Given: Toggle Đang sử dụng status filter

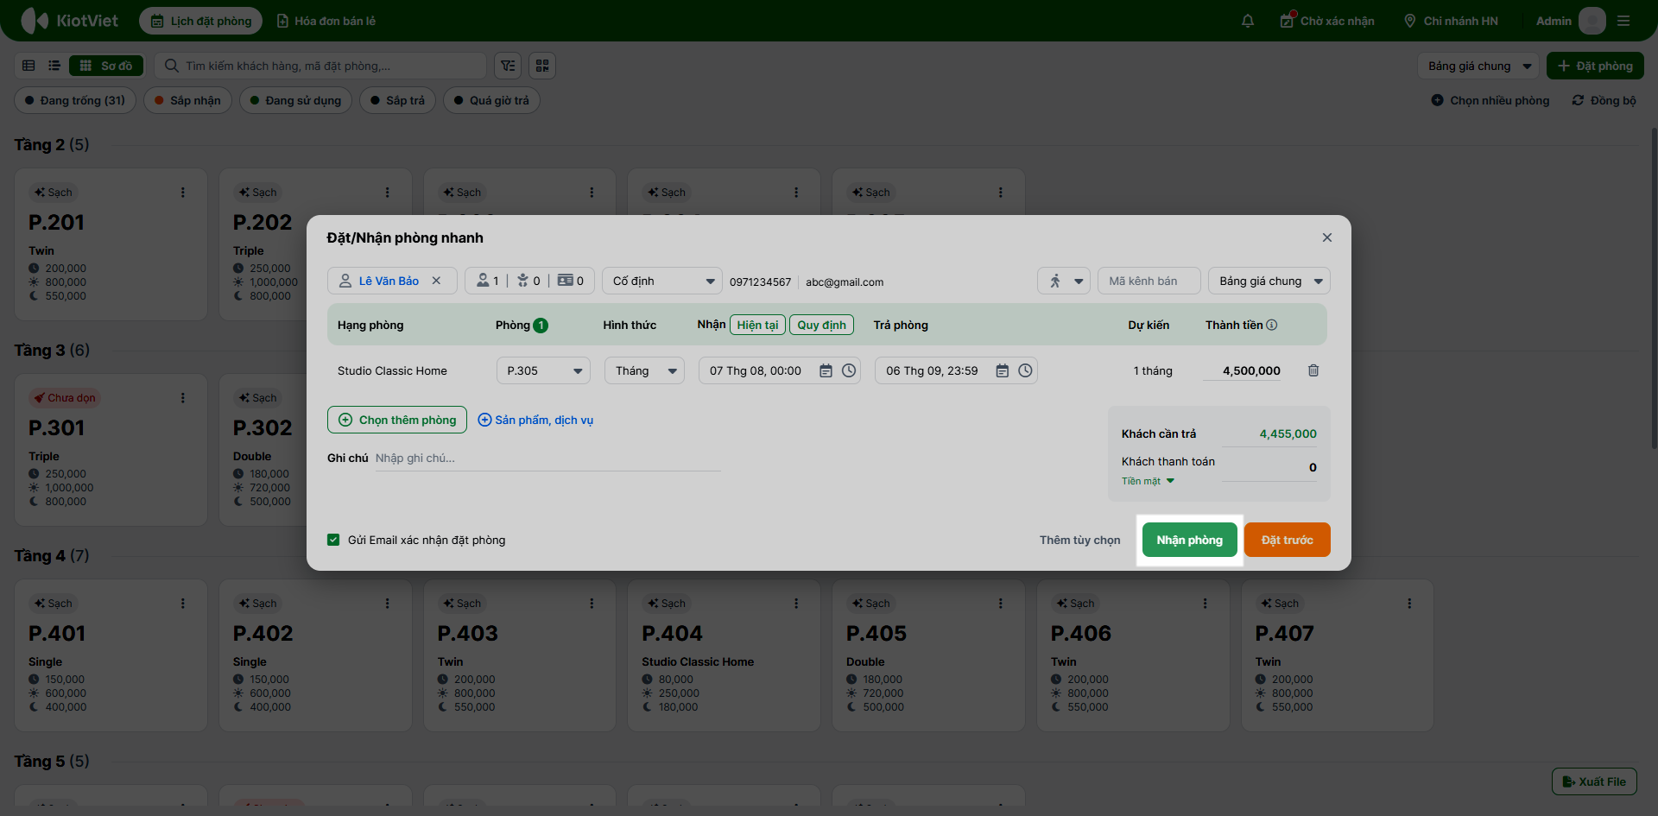Looking at the screenshot, I should (295, 100).
